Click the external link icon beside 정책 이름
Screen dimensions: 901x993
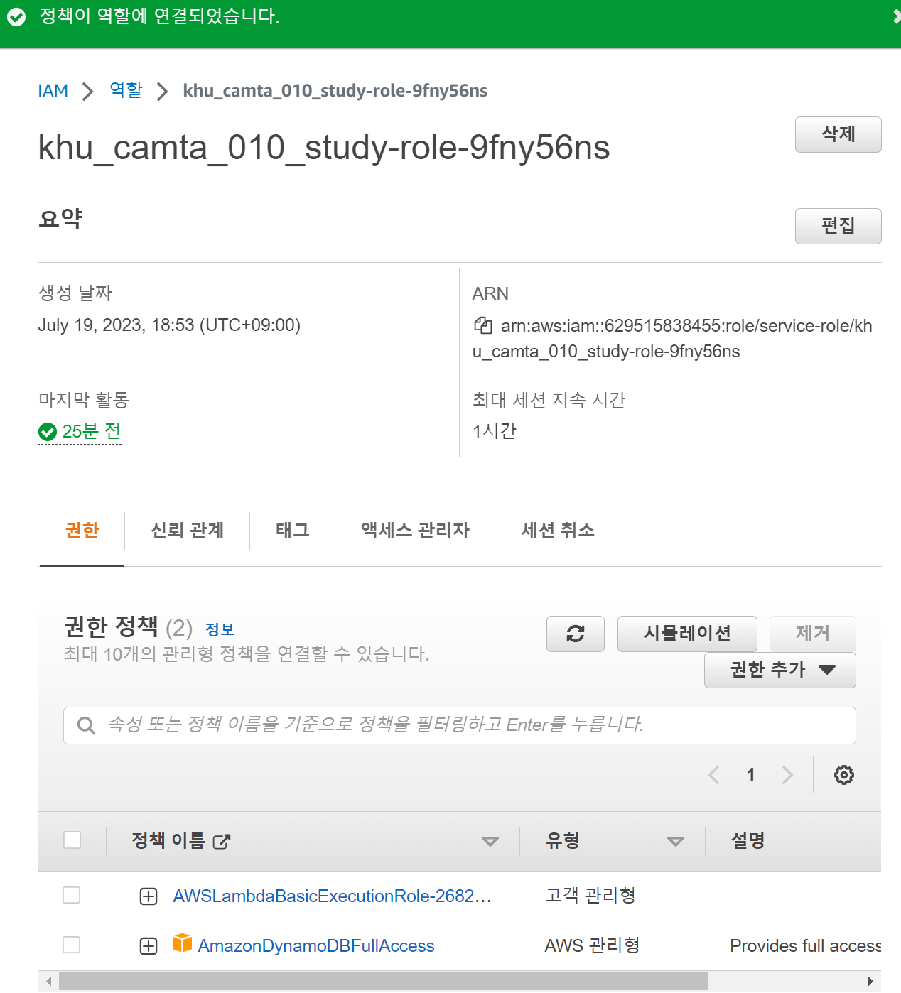pos(222,842)
